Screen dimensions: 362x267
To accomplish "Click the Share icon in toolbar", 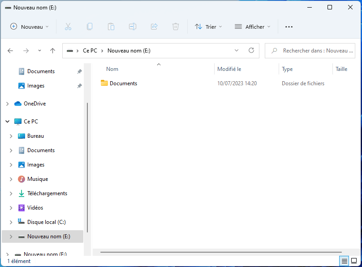I will click(x=154, y=27).
